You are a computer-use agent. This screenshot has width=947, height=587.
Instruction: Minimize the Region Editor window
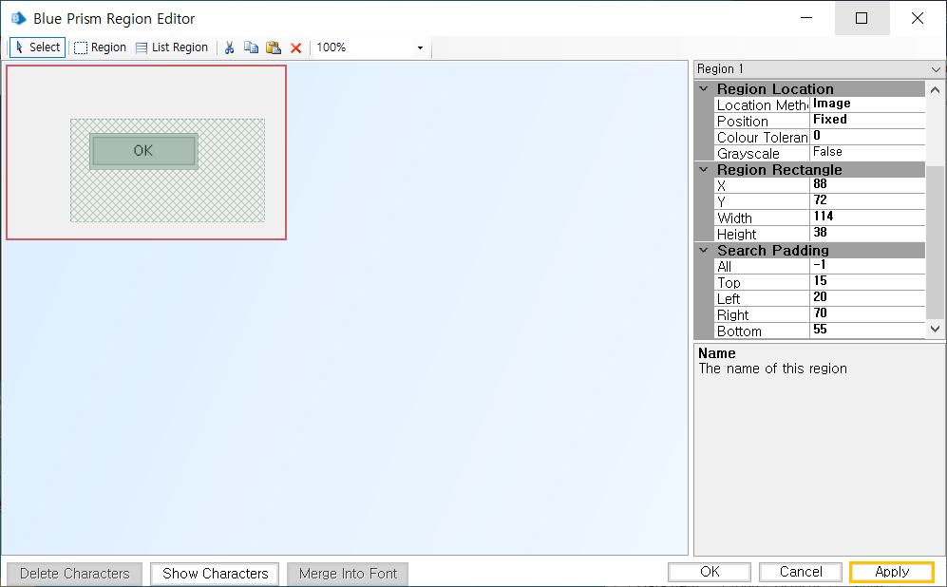point(806,18)
